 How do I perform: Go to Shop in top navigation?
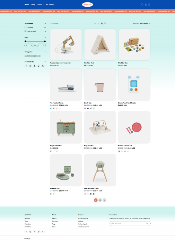[x=33, y=4]
